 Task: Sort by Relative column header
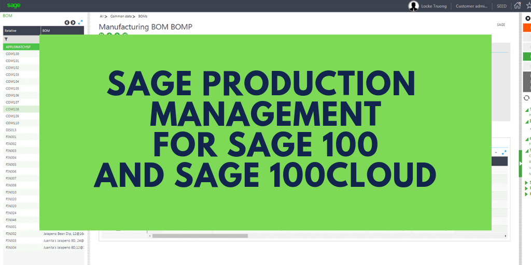tap(22, 31)
